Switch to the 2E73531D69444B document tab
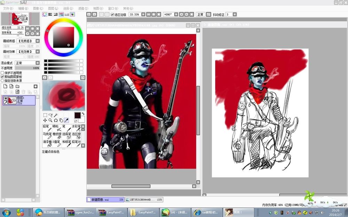Viewport: 348px width, 217px height. [x=144, y=200]
